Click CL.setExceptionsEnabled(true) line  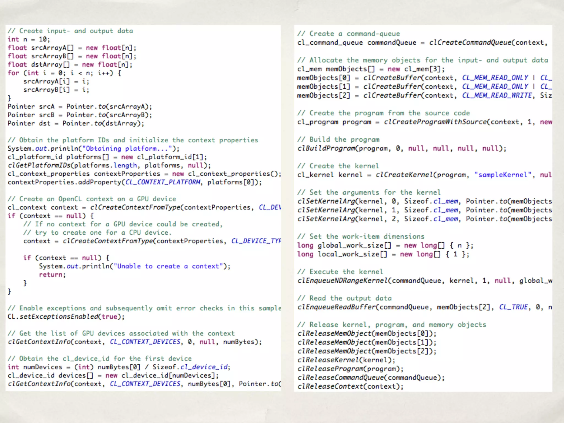66,316
